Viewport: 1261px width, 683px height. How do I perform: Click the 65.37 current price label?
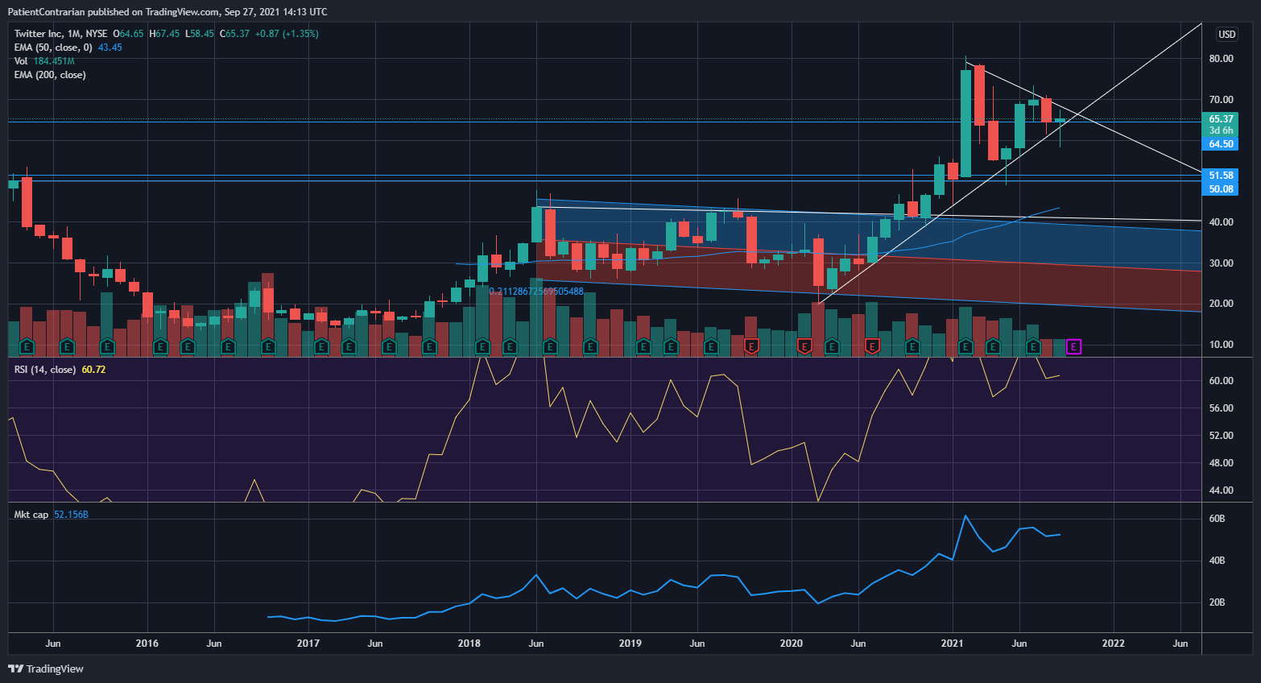click(x=1221, y=119)
